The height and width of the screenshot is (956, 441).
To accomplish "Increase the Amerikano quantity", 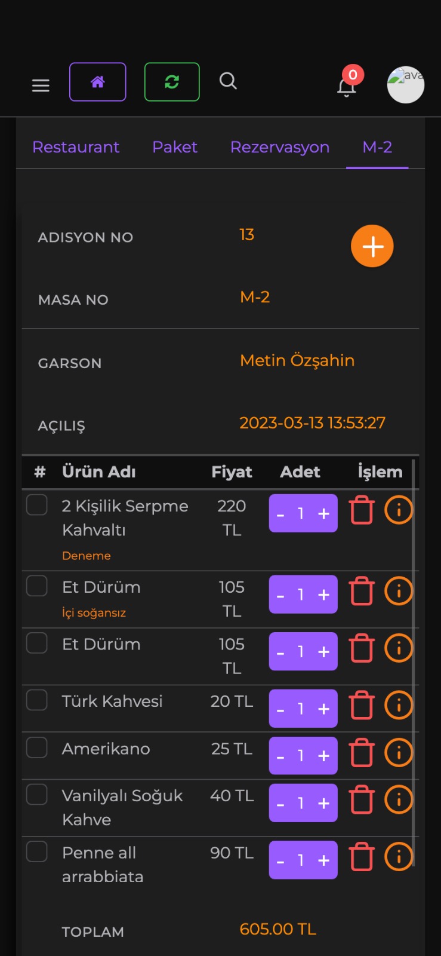I will [323, 756].
